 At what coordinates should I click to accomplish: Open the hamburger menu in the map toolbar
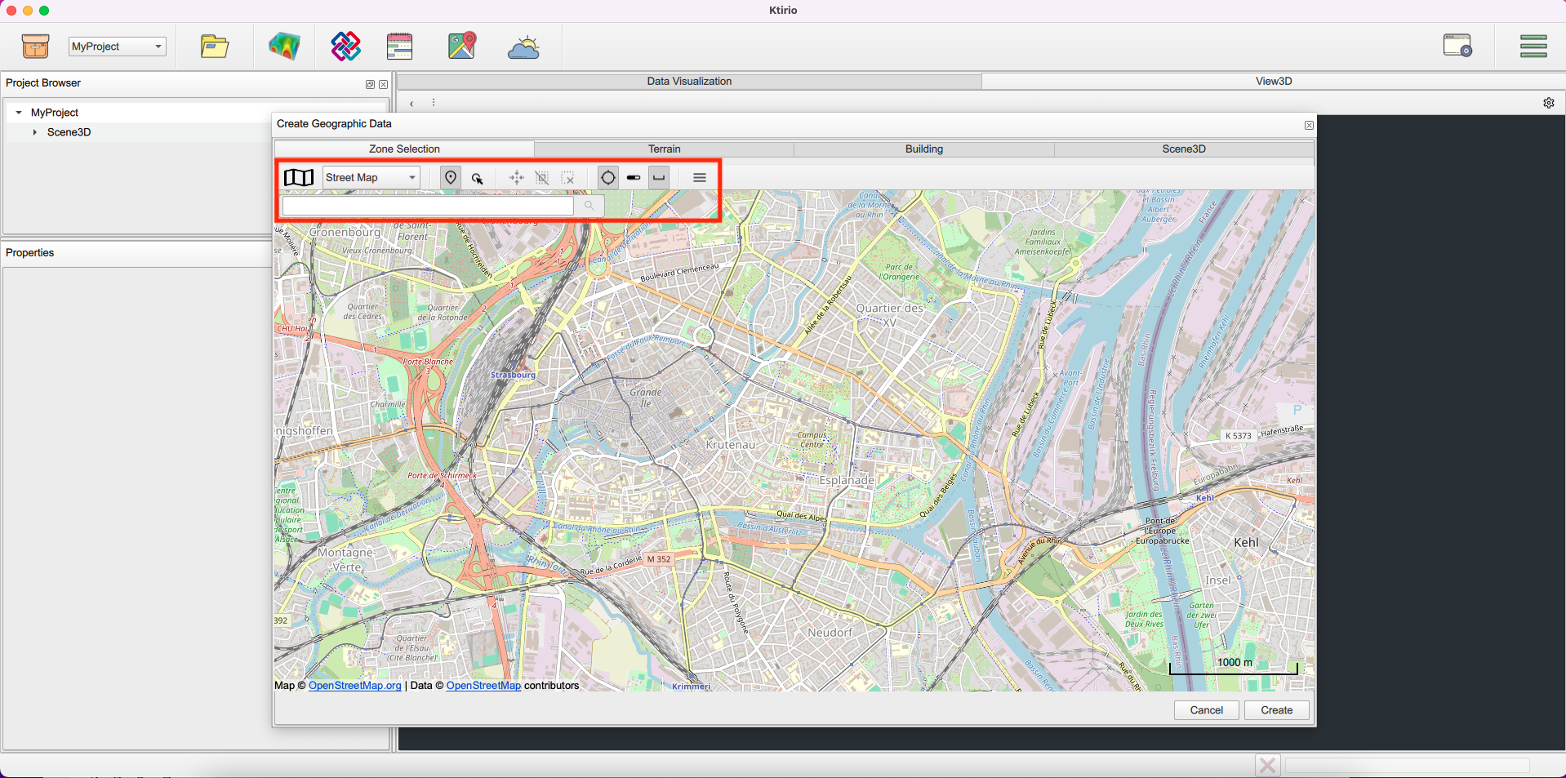coord(699,177)
